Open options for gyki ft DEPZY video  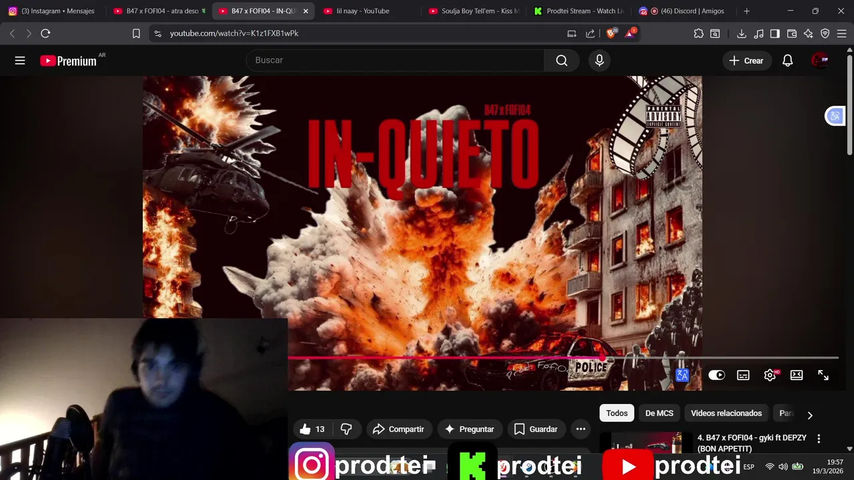tap(819, 439)
